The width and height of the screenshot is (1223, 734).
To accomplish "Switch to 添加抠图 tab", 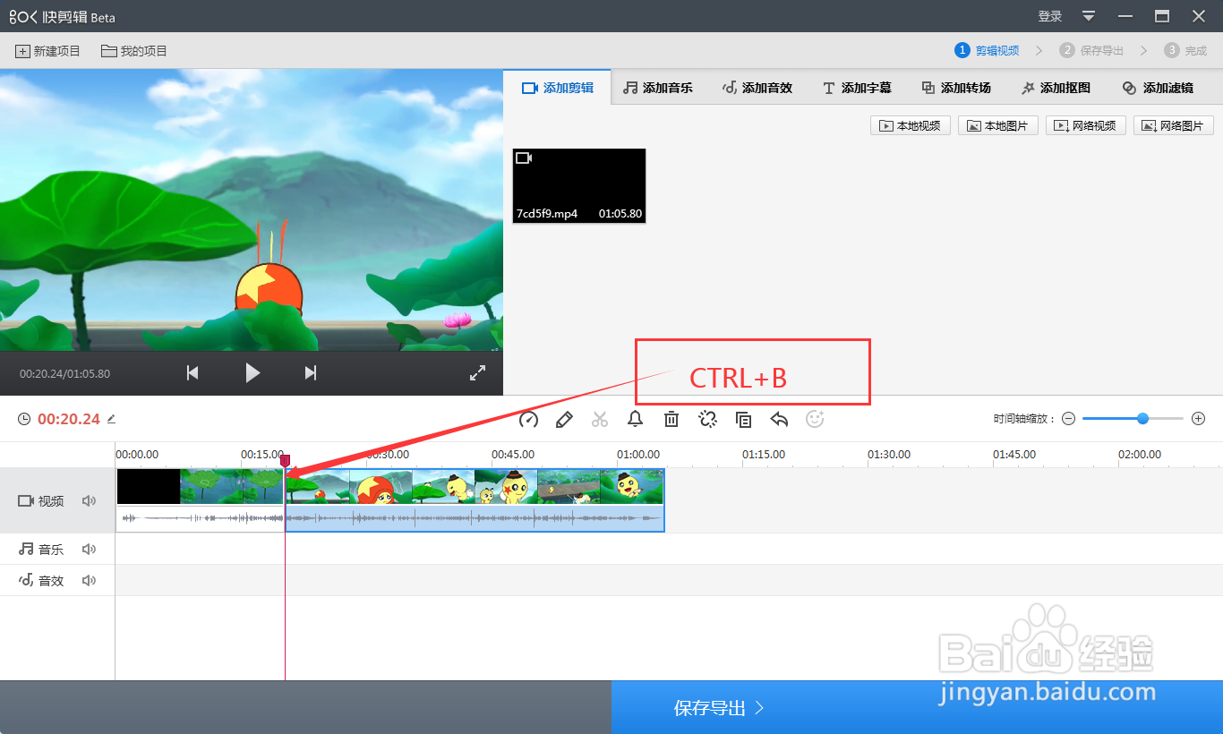I will pyautogui.click(x=1056, y=88).
